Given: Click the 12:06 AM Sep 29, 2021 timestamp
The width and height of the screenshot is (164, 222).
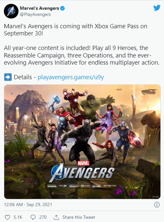Looking at the screenshot, I should tap(28, 204).
